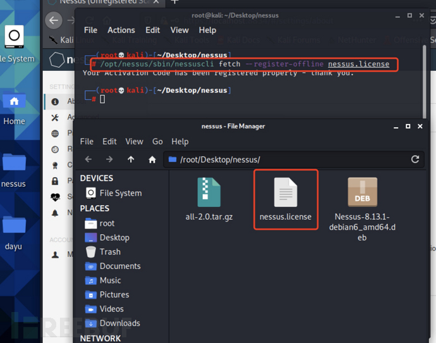Click the About settings icon in Nessus
The height and width of the screenshot is (343, 436).
(x=55, y=101)
